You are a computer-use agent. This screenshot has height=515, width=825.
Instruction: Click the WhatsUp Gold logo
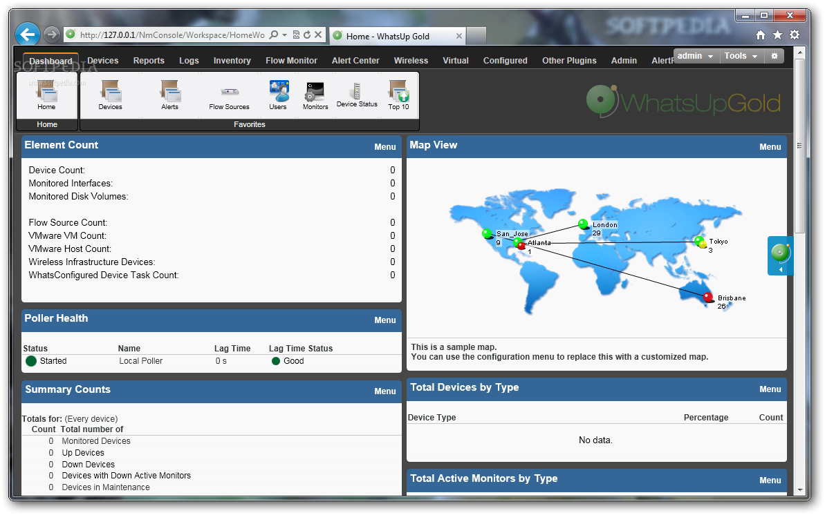tap(683, 101)
